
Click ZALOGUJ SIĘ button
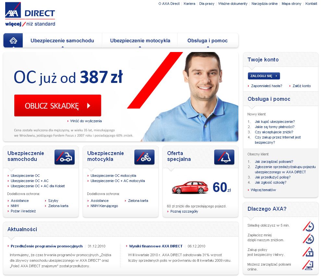264,76
